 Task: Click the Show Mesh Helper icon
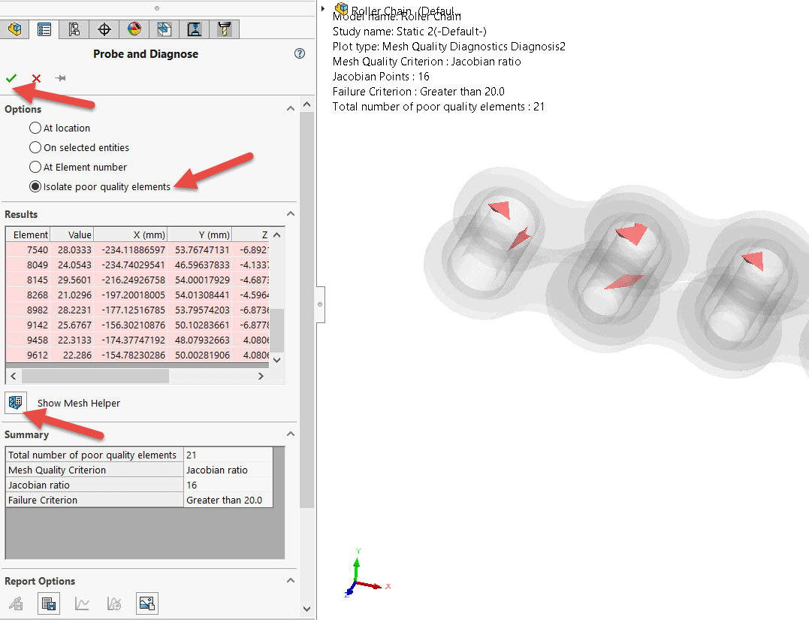(15, 403)
